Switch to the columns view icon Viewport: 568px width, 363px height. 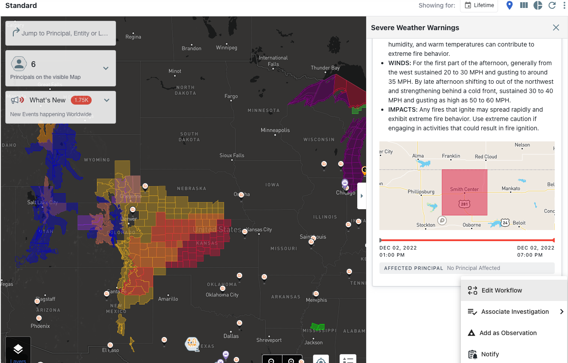524,5
